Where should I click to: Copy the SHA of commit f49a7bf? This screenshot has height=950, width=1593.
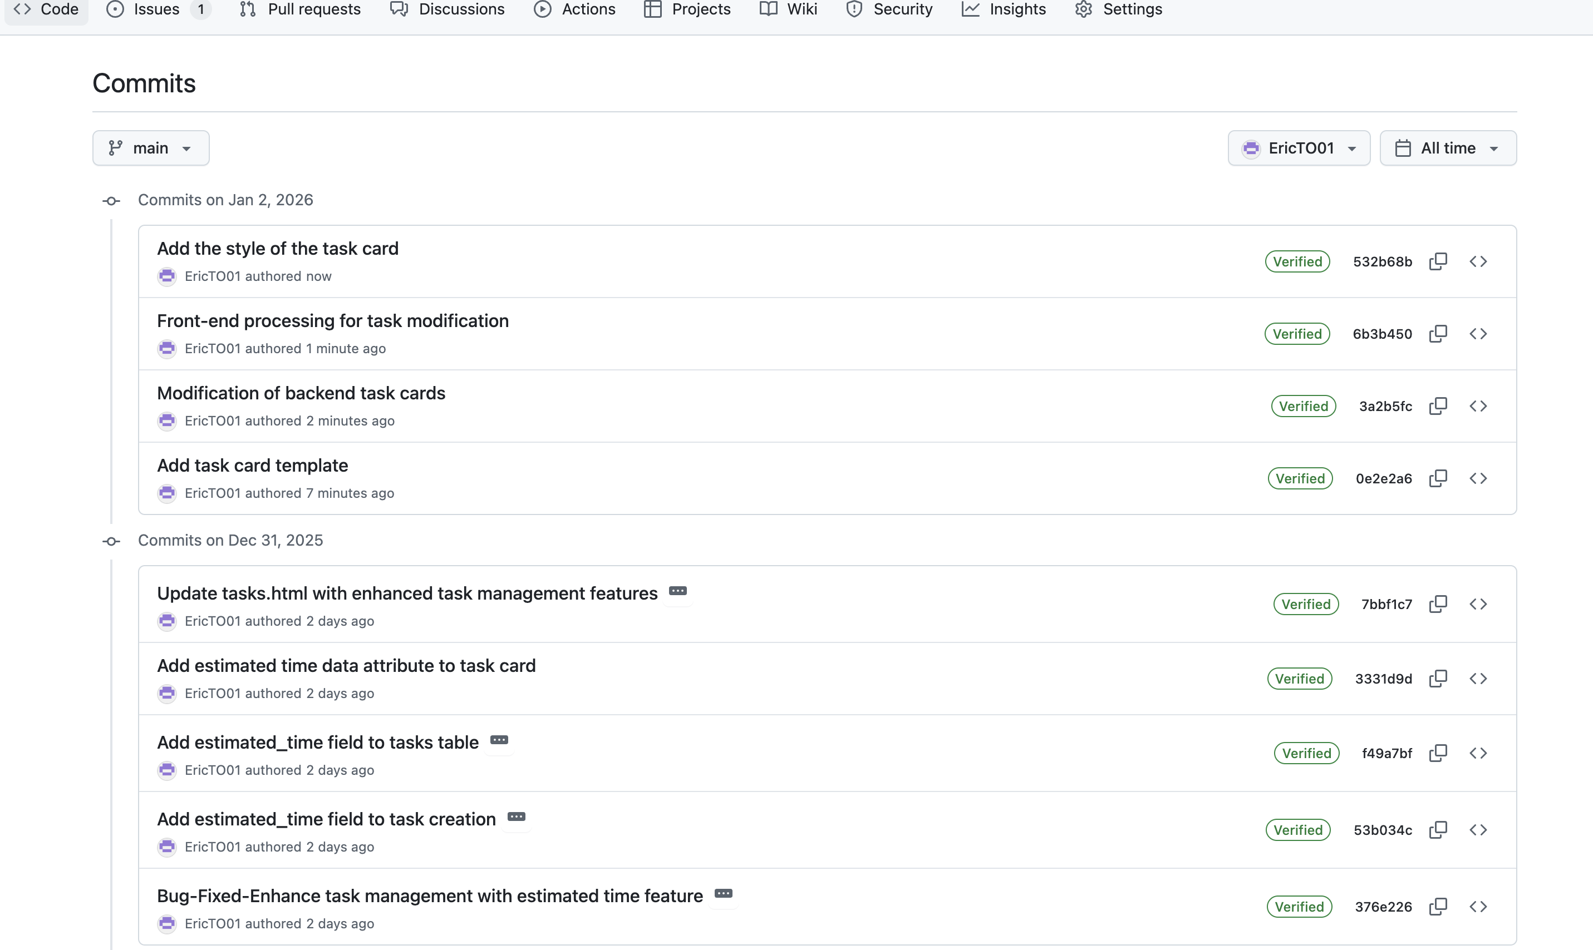click(1438, 753)
